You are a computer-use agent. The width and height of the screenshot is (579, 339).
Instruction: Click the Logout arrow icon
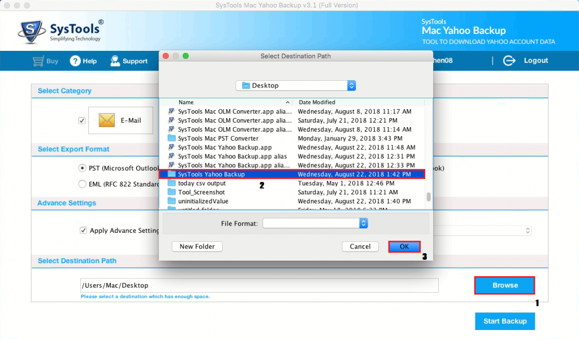tap(509, 60)
